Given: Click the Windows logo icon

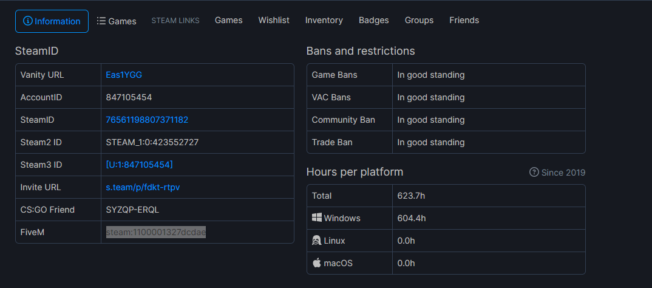Looking at the screenshot, I should [316, 218].
